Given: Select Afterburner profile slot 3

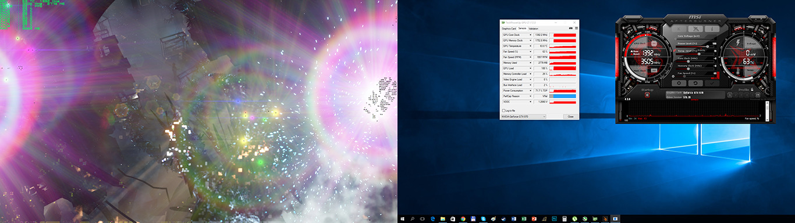Looking at the screenshot, I should [740, 95].
